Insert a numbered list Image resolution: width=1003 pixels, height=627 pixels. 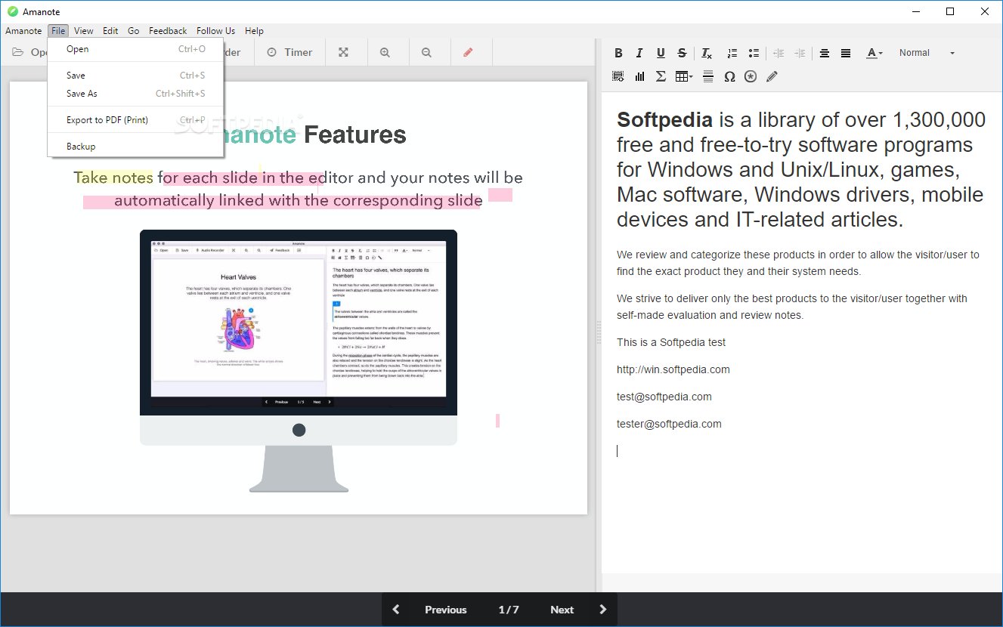732,53
